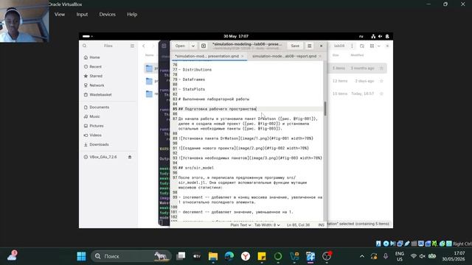Show hidden system tray icons
This screenshot has height=265, width=472.
point(362,256)
